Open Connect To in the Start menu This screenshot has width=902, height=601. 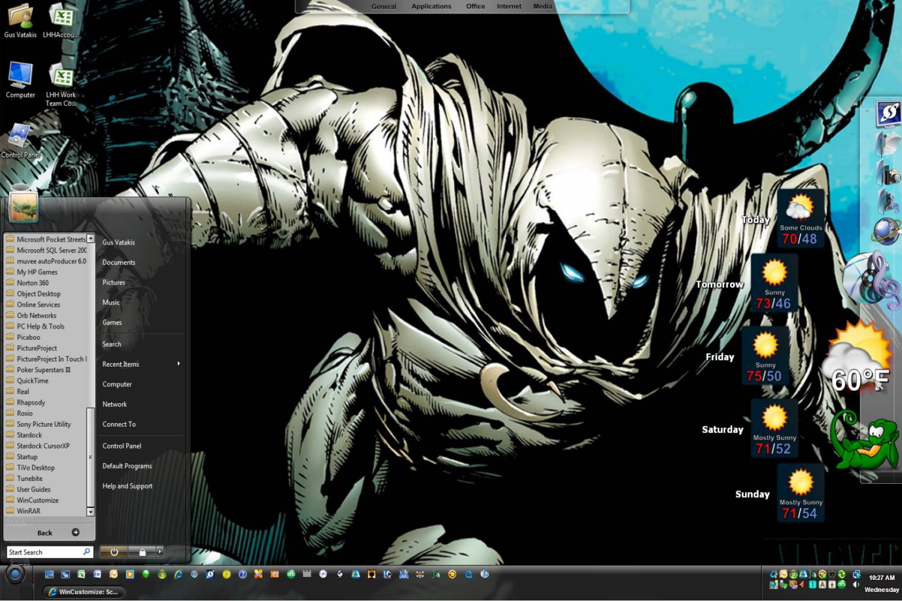click(x=119, y=424)
